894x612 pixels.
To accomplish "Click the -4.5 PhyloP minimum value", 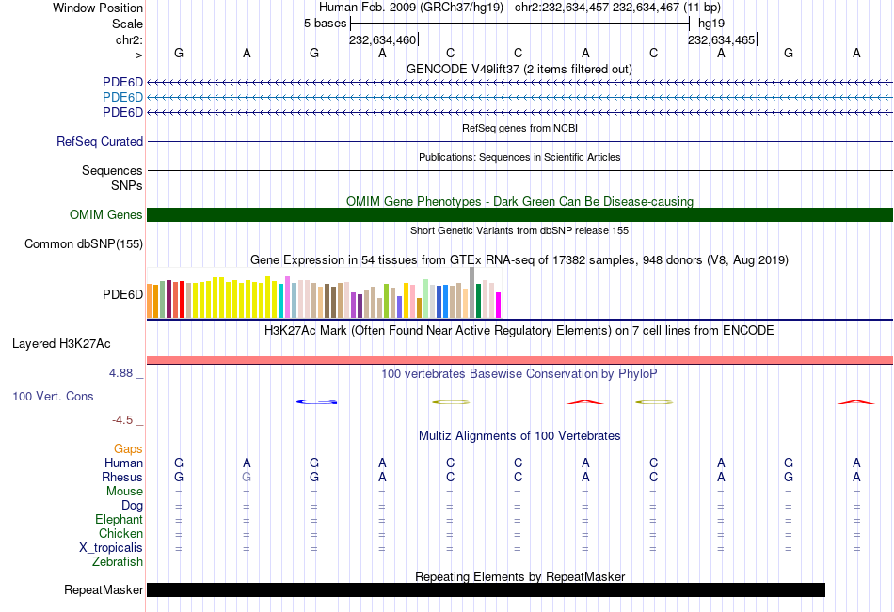I will (x=122, y=420).
